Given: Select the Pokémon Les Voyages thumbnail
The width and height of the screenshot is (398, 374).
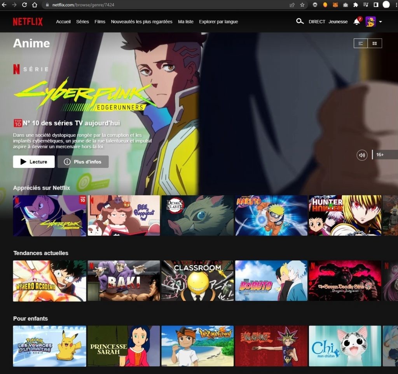Looking at the screenshot, I should (x=49, y=346).
